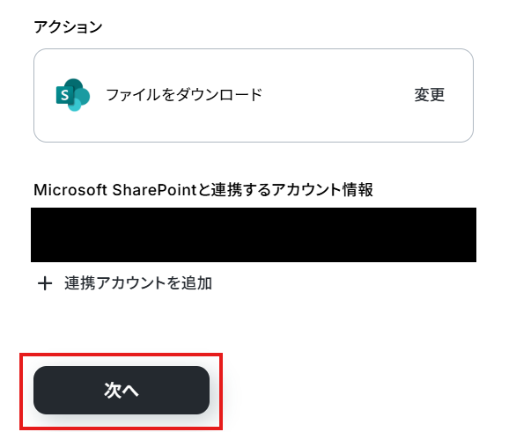Click the left edge of the blacked-out account field
Image resolution: width=516 pixels, height=432 pixels.
click(x=36, y=235)
